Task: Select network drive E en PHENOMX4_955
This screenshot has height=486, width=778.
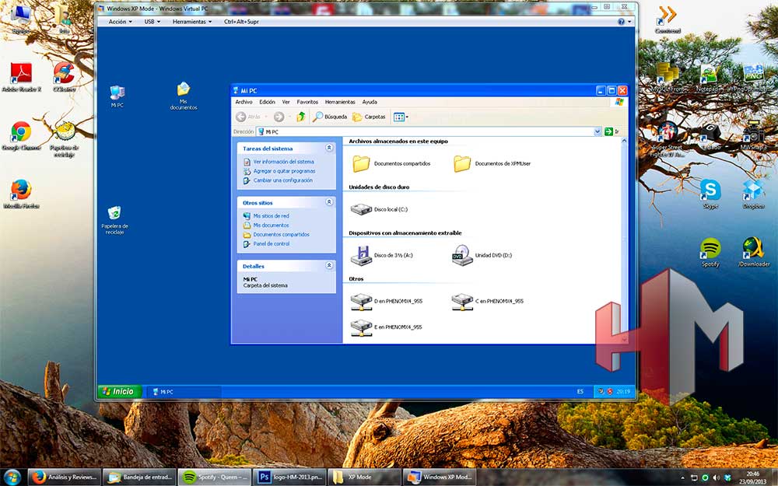Action: (361, 327)
